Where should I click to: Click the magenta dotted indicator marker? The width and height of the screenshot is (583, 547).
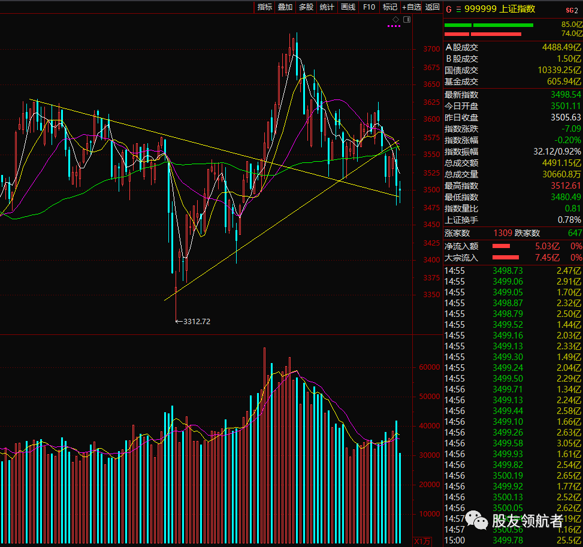point(394,26)
